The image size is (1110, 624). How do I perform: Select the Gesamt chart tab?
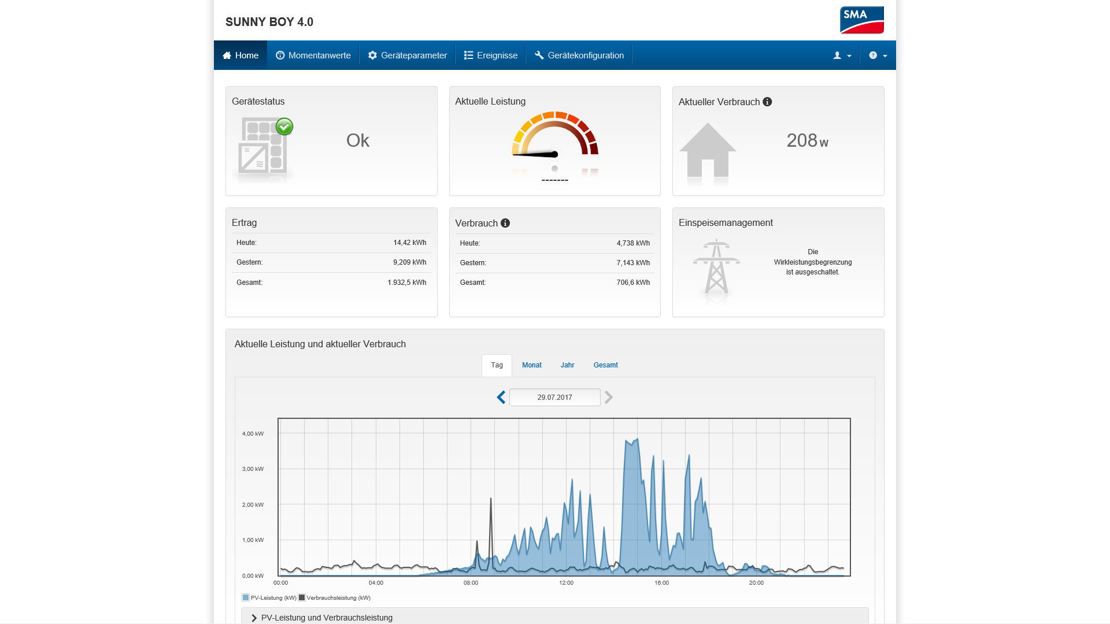click(x=605, y=365)
